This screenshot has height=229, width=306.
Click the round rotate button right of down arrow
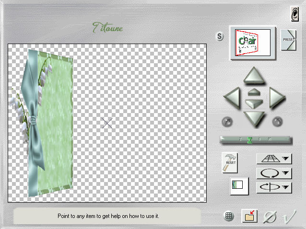click(277, 122)
